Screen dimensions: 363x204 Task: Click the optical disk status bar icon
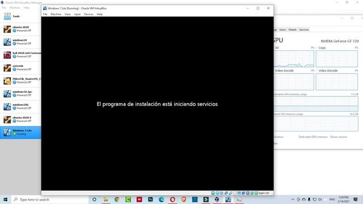click(217, 193)
